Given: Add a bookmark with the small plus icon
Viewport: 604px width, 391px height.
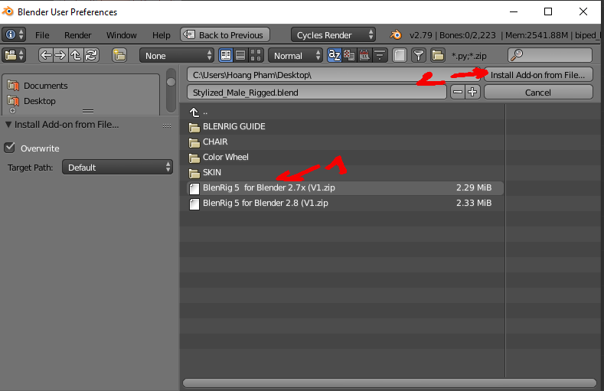Looking at the screenshot, I should [13, 111].
